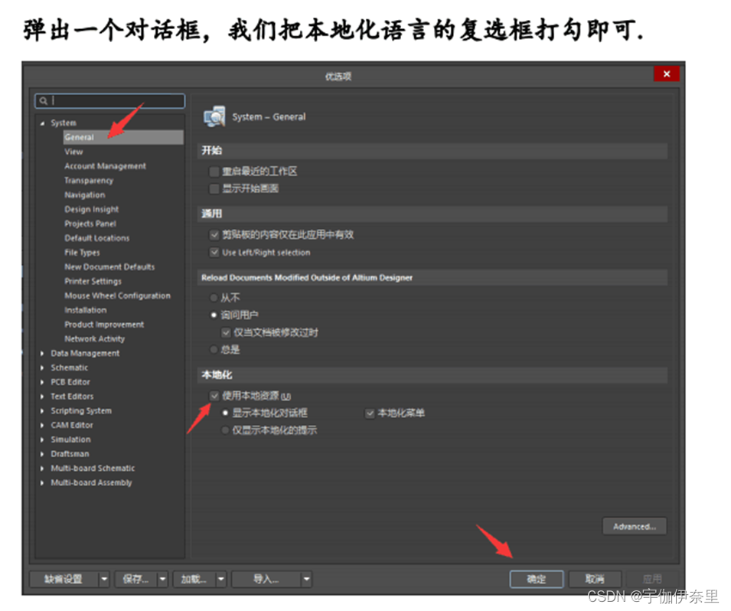Select Transparency in the tree

click(x=89, y=181)
